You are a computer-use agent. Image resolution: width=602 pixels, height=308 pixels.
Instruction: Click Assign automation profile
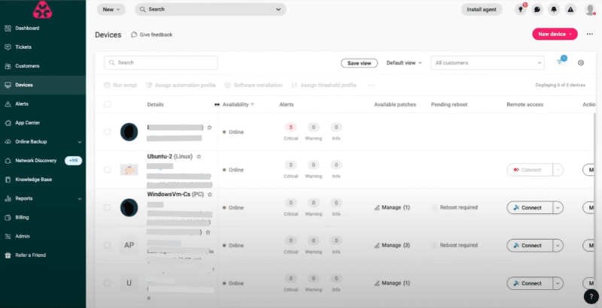pos(181,86)
